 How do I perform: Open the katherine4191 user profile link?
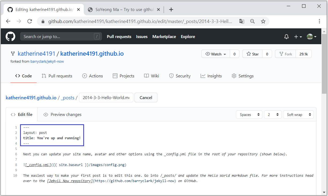(36, 54)
